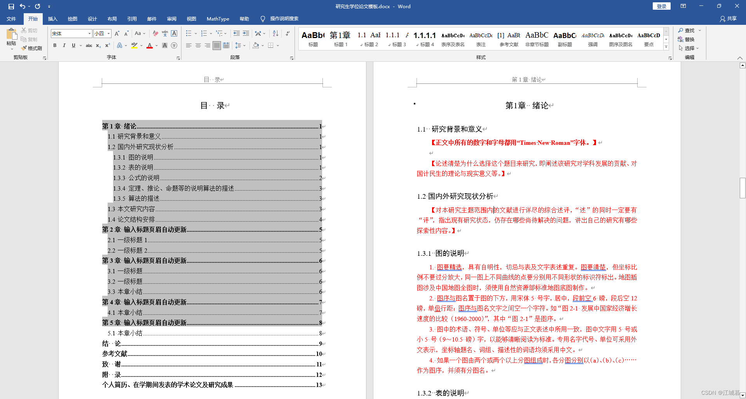Click the Copy (复制) button
This screenshot has width=746, height=399.
click(29, 39)
